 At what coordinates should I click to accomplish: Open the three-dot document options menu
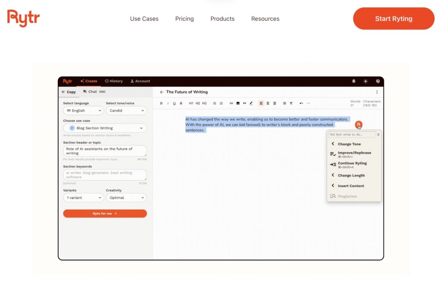[377, 92]
